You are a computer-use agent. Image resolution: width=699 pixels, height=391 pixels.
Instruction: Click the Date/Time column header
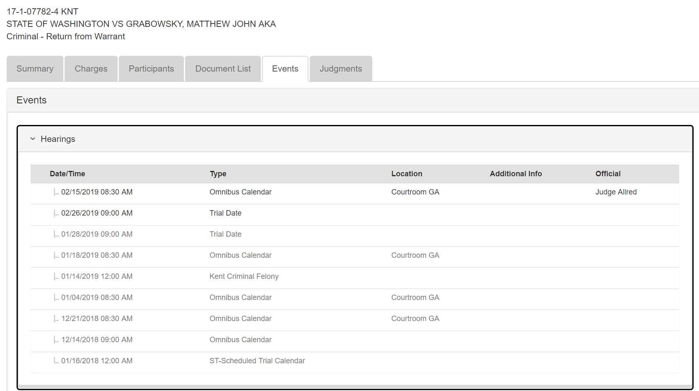coord(67,174)
